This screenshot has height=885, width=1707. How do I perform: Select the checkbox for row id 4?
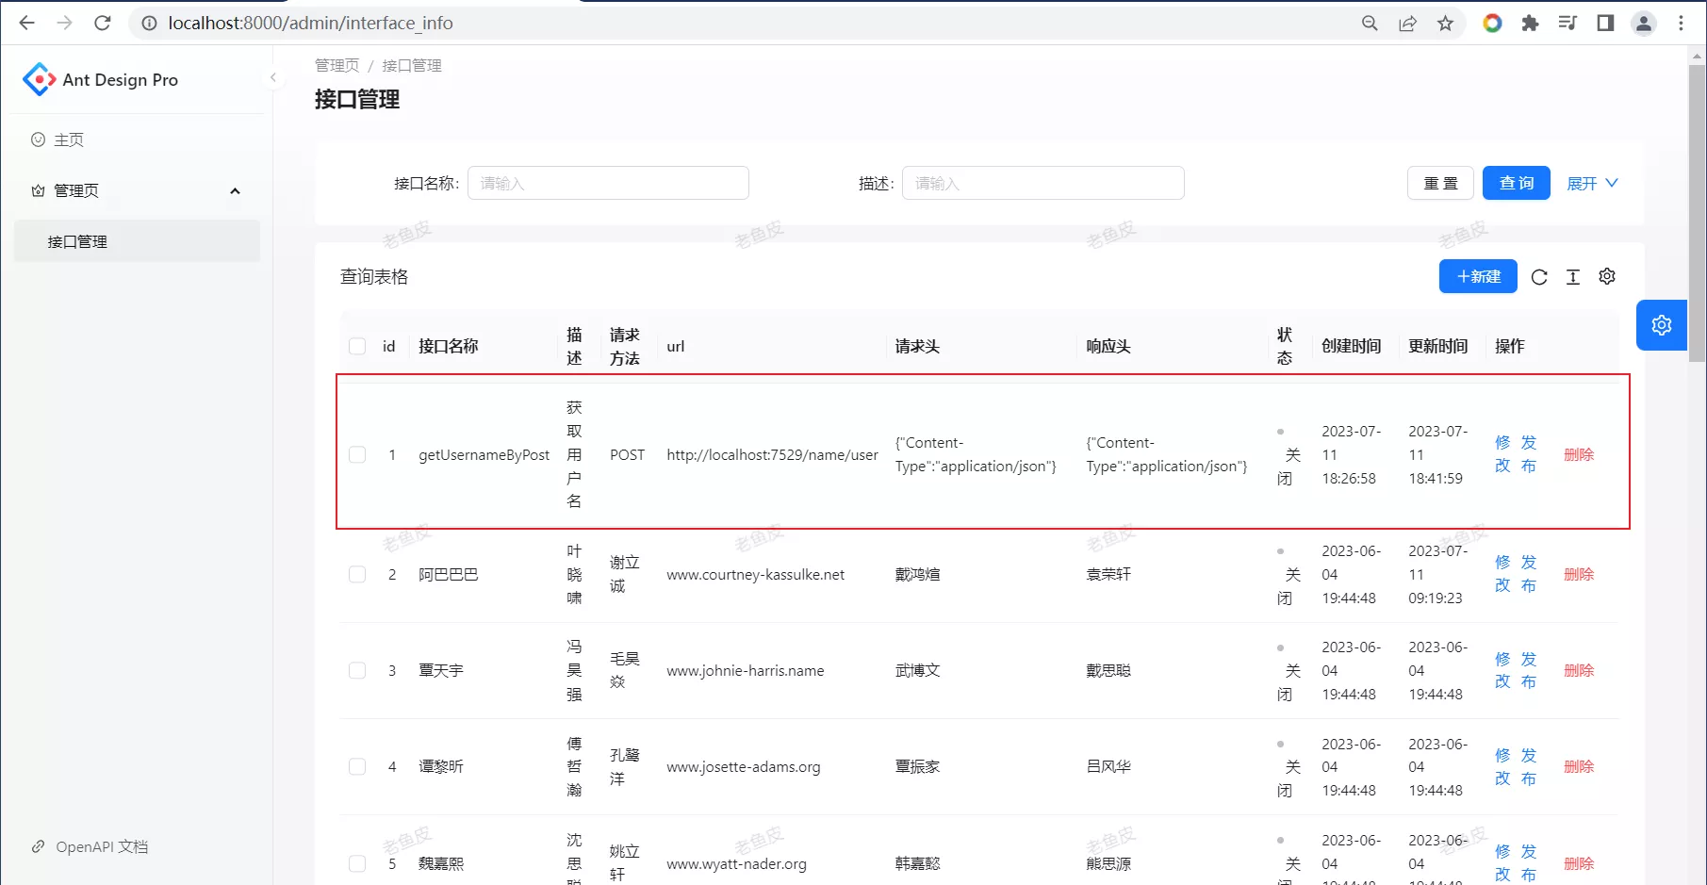[357, 766]
